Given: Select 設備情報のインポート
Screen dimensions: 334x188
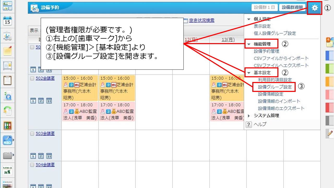Looking at the screenshot, I should coord(279,101).
